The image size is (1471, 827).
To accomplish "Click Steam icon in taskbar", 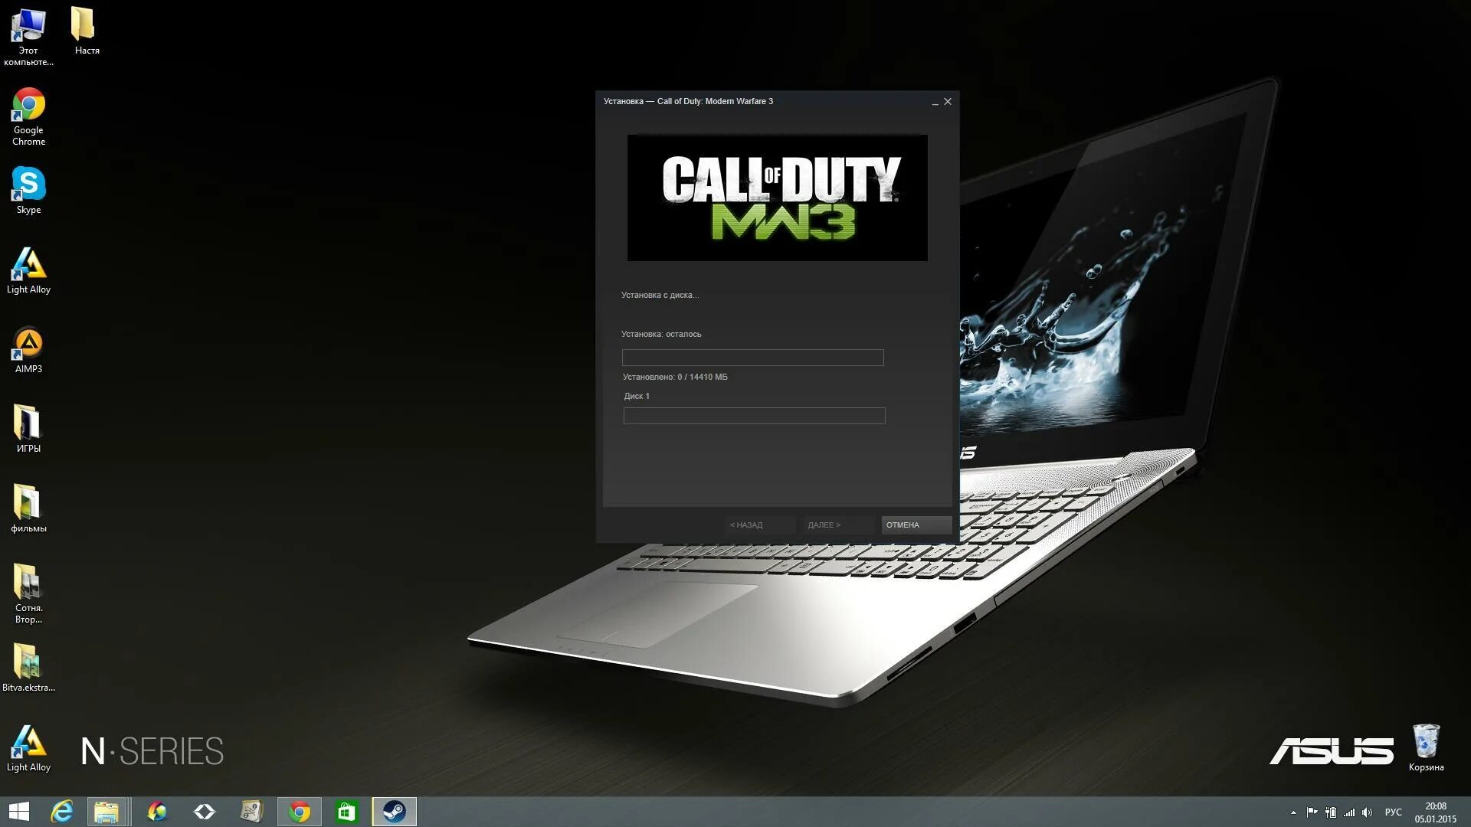I will (x=395, y=812).
